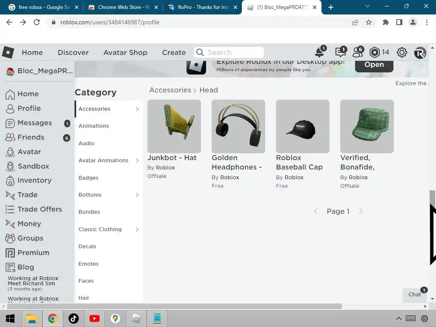Viewport: 436px width, 327px height.
Task: Select the Animations category
Action: click(x=94, y=126)
